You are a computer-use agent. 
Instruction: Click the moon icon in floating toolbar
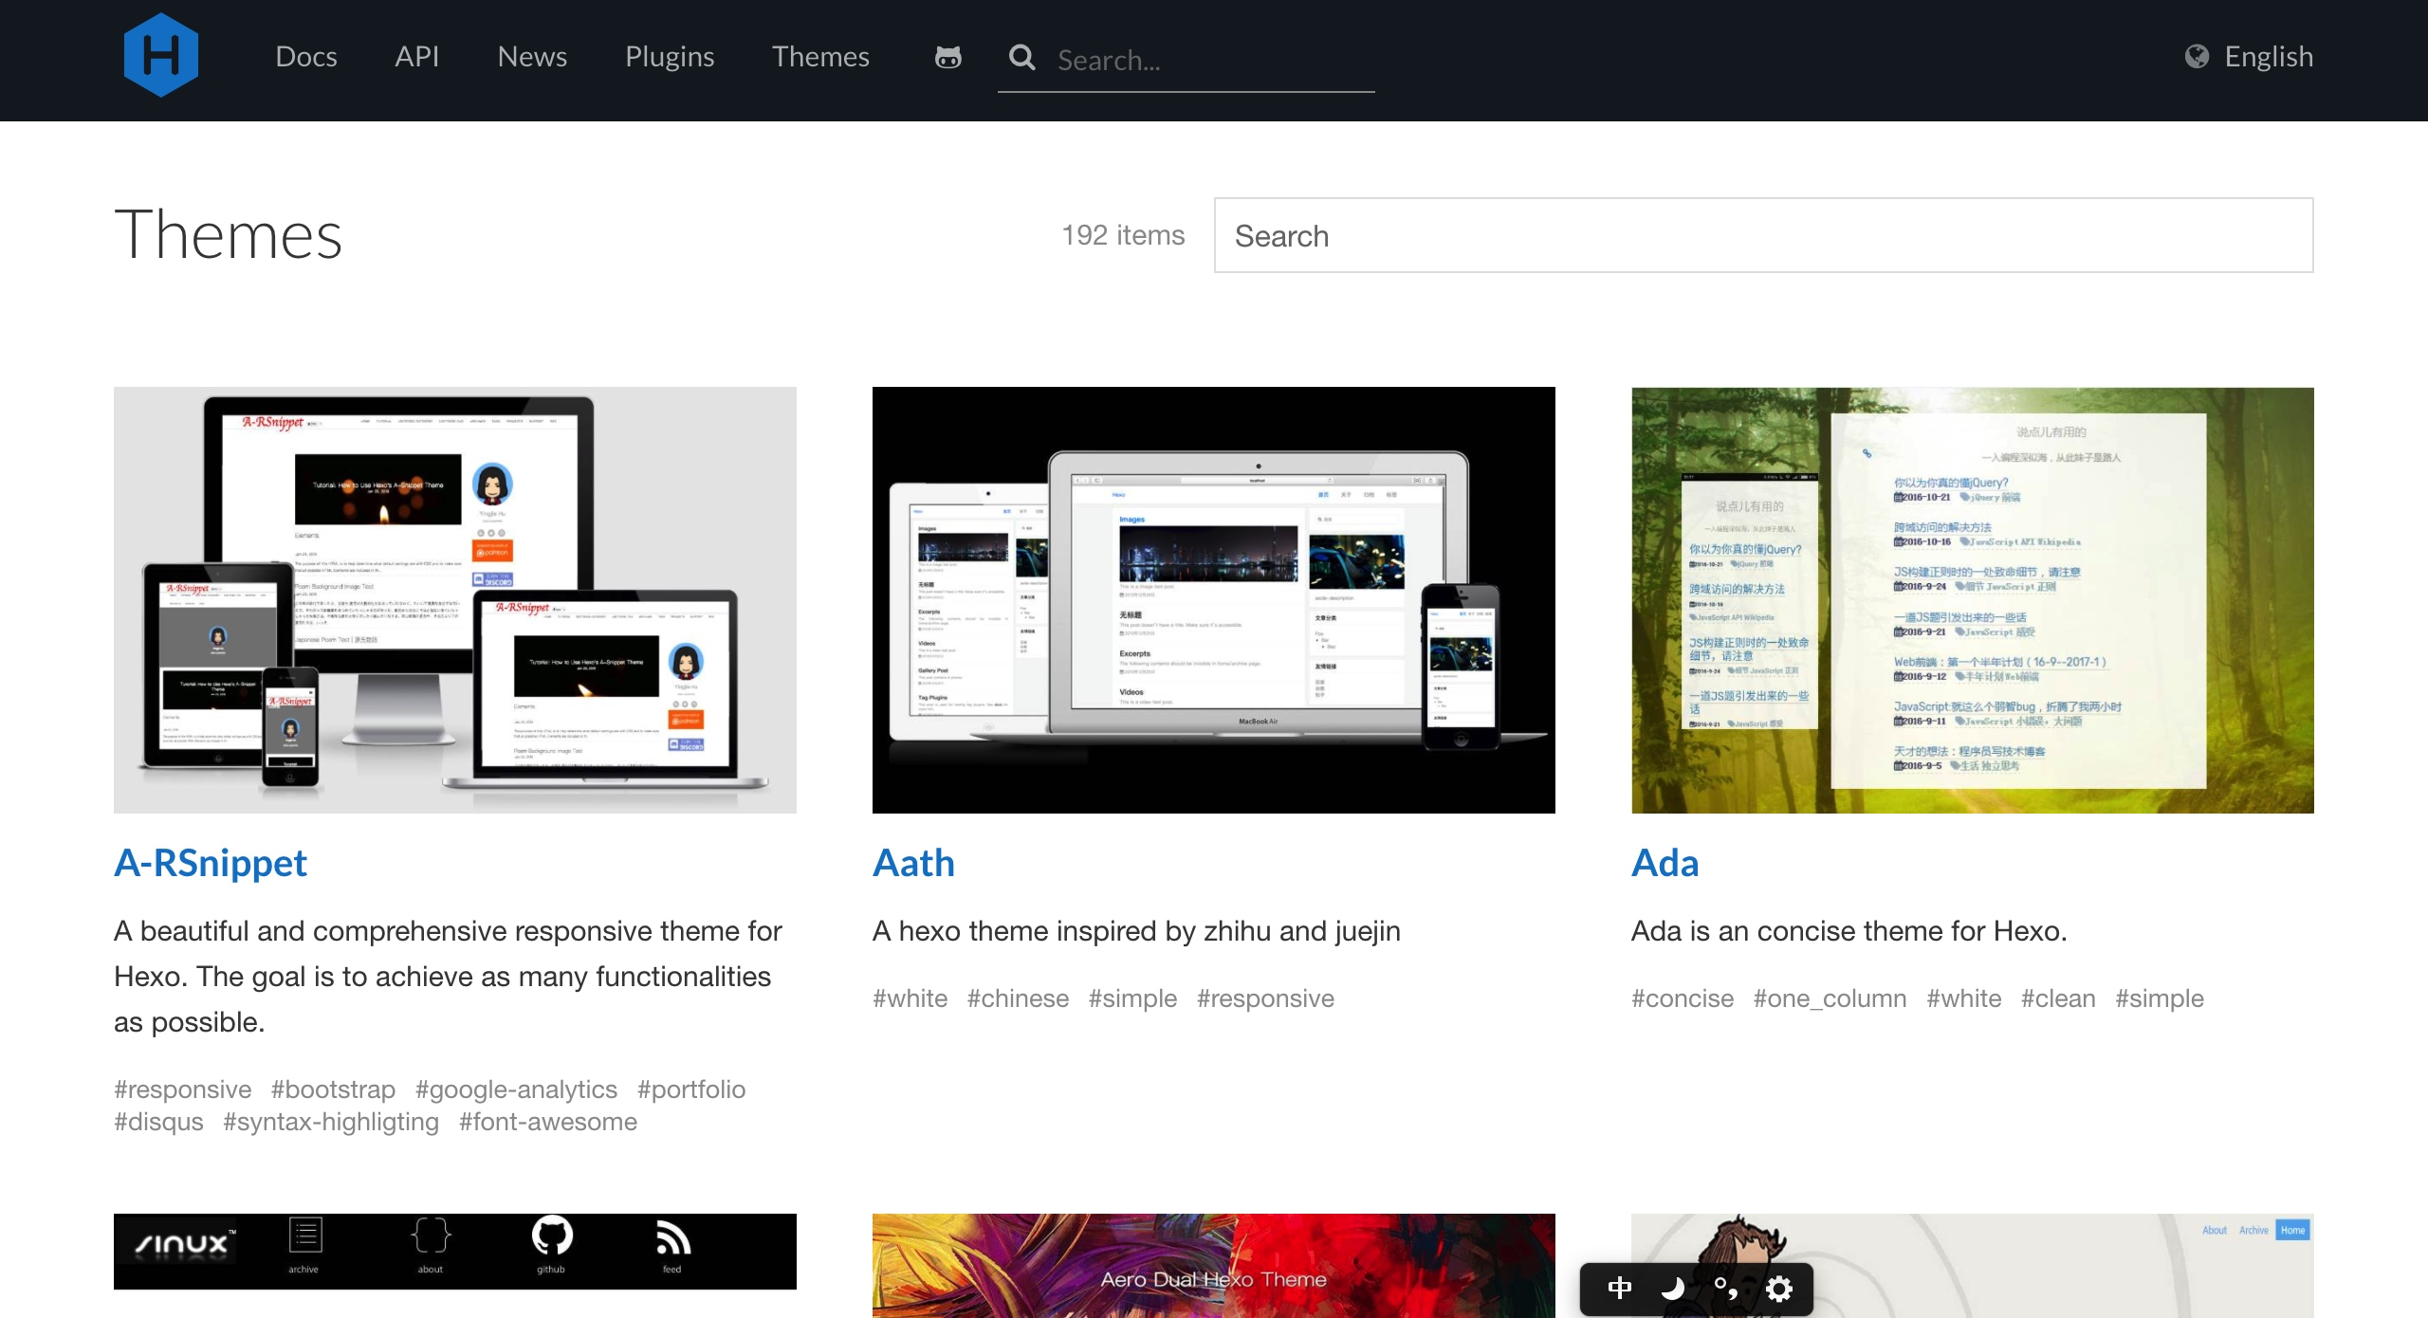tap(1672, 1288)
